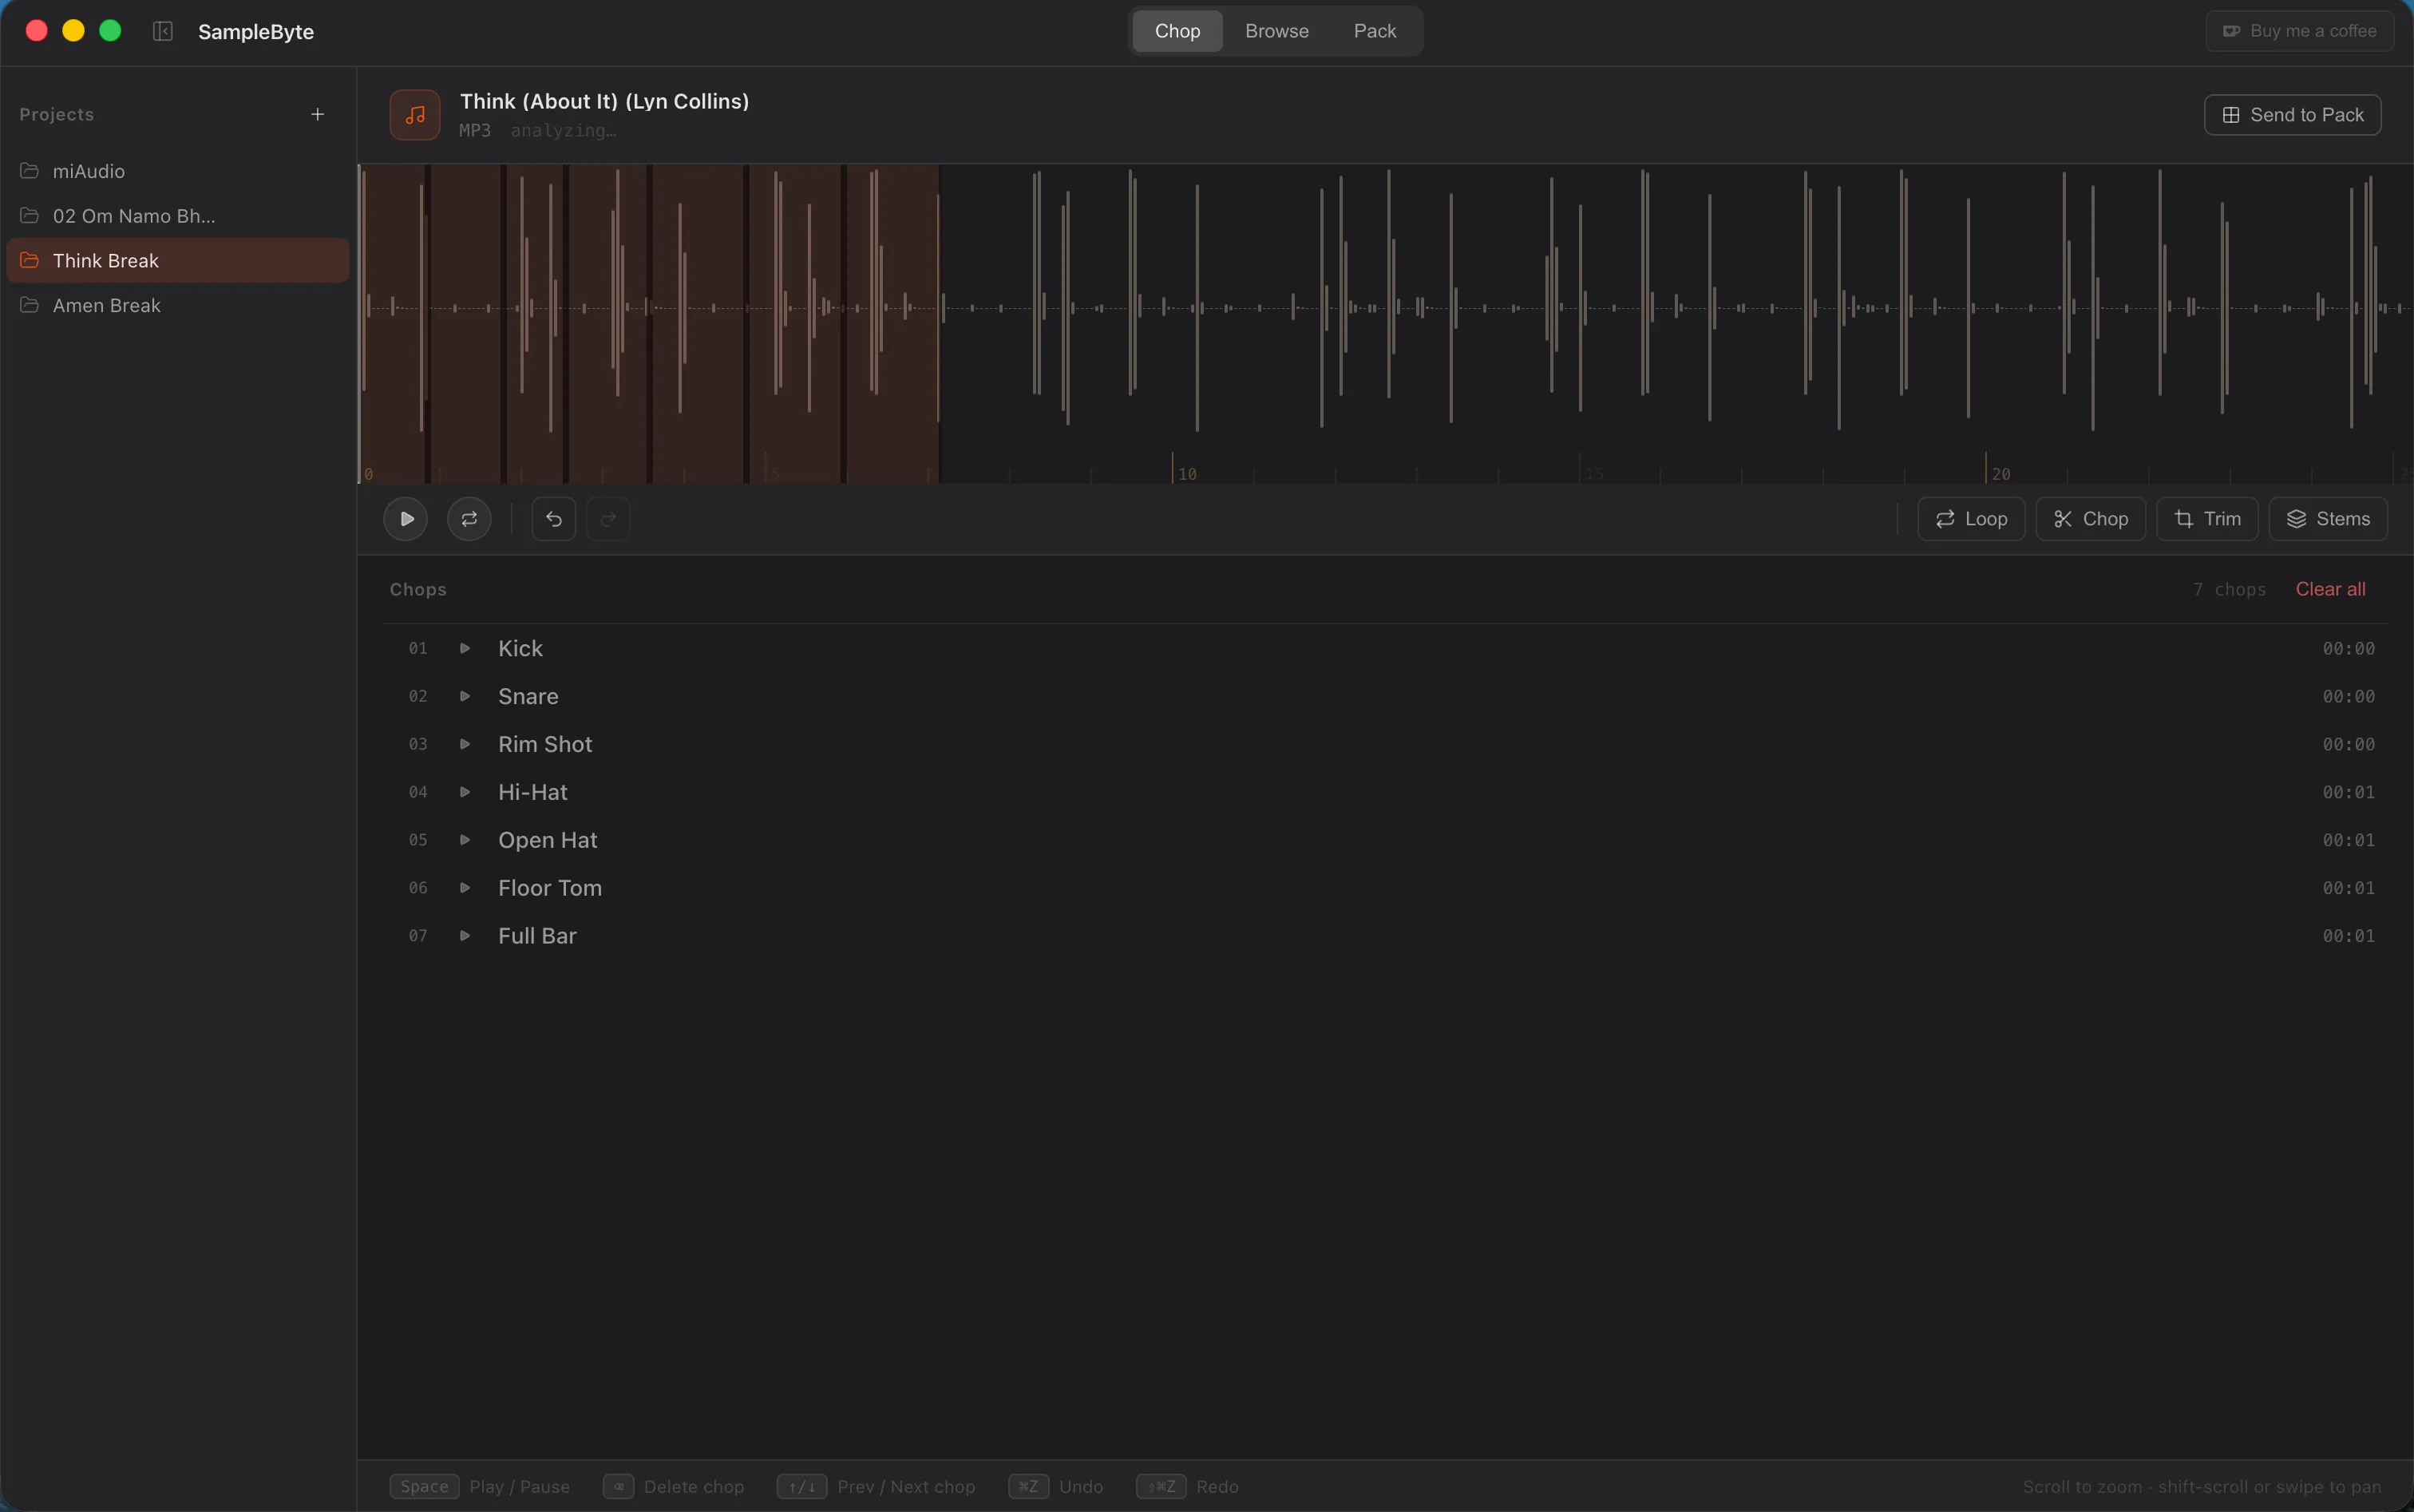Click chop number 01 label

[x=418, y=648]
